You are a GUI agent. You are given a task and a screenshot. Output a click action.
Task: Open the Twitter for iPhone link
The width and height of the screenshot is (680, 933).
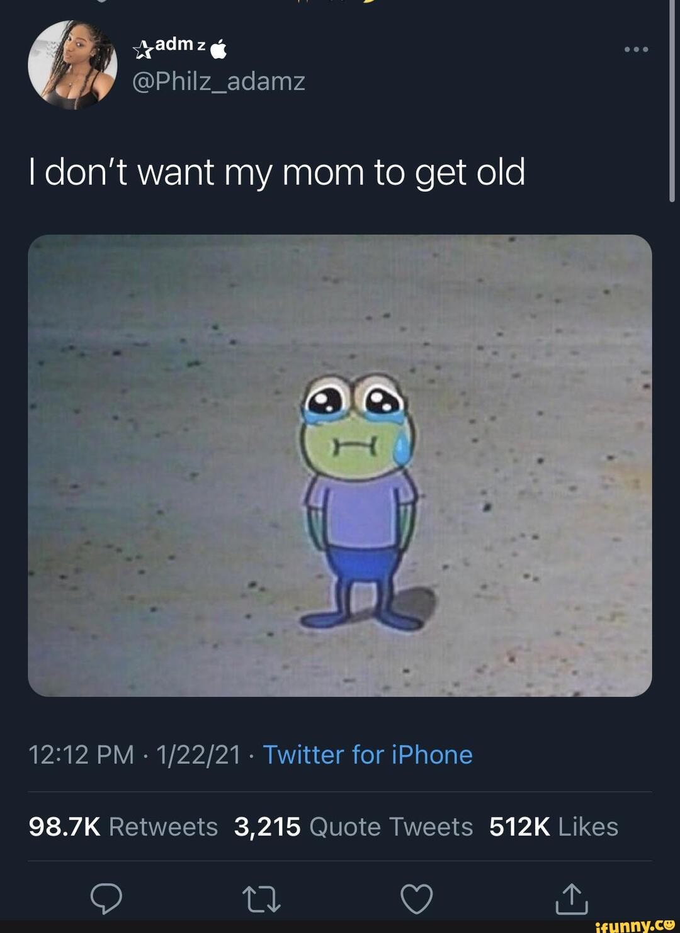pos(368,754)
